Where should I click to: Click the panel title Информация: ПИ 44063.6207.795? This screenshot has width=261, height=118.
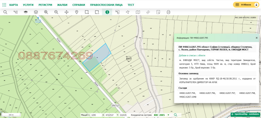[x=192, y=38]
